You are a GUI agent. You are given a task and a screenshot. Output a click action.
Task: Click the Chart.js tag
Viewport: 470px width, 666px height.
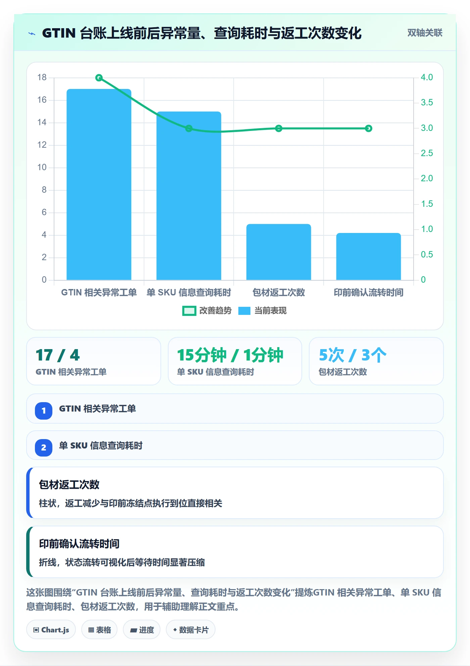pos(51,630)
